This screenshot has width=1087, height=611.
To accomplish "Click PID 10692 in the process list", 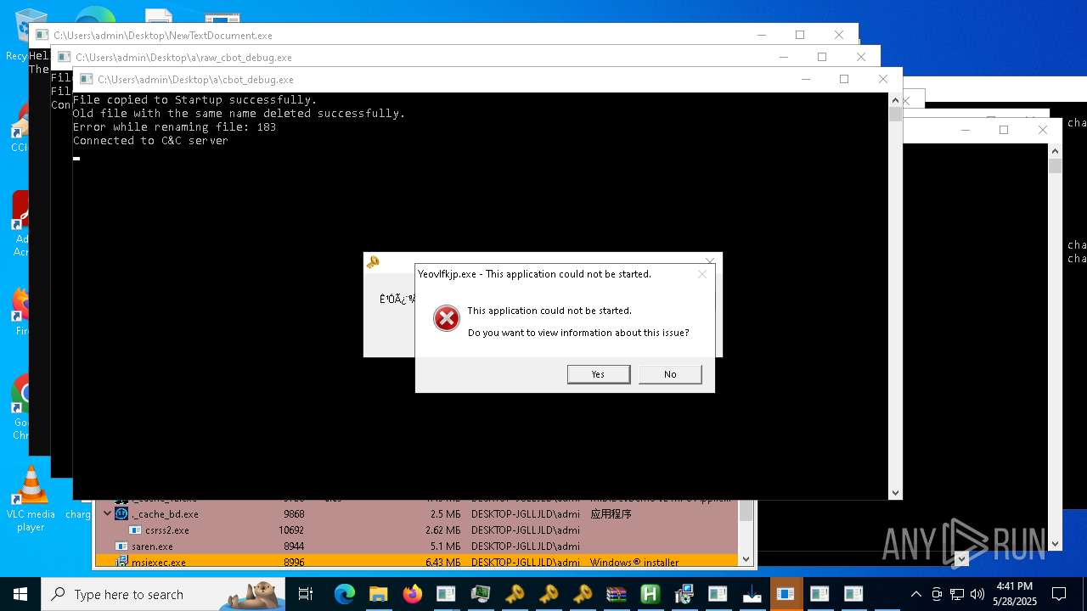I will point(291,530).
